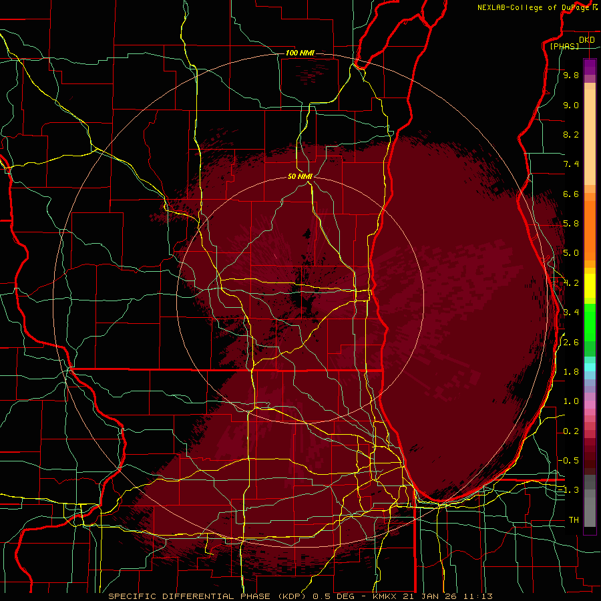Click the 0.2 value on the scale
The height and width of the screenshot is (601, 601).
pyautogui.click(x=571, y=431)
